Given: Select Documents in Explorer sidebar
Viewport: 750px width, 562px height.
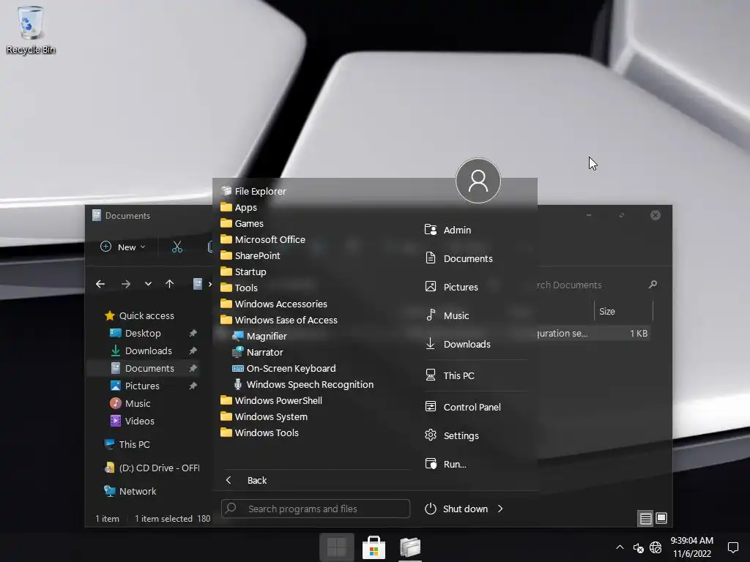Looking at the screenshot, I should (x=143, y=369).
